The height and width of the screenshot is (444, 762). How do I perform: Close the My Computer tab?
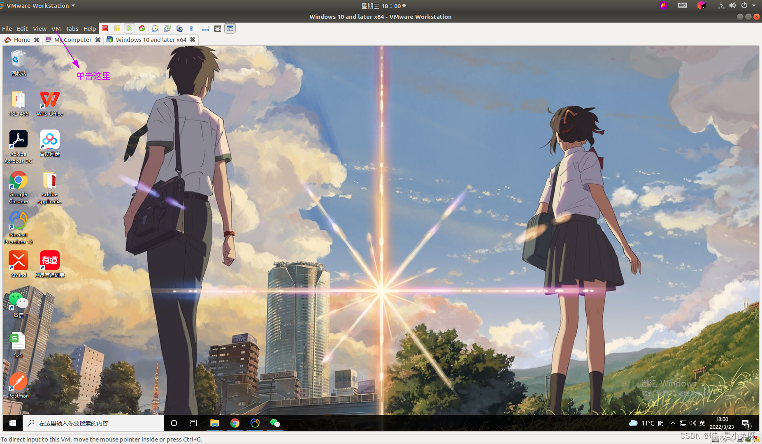tap(98, 39)
